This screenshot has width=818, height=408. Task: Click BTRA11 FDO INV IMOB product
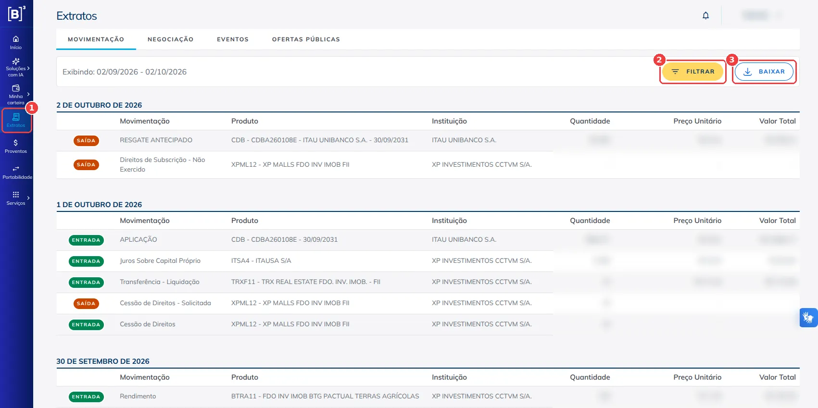point(325,396)
